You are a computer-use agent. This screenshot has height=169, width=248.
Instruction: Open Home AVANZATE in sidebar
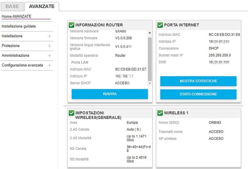coord(16,16)
